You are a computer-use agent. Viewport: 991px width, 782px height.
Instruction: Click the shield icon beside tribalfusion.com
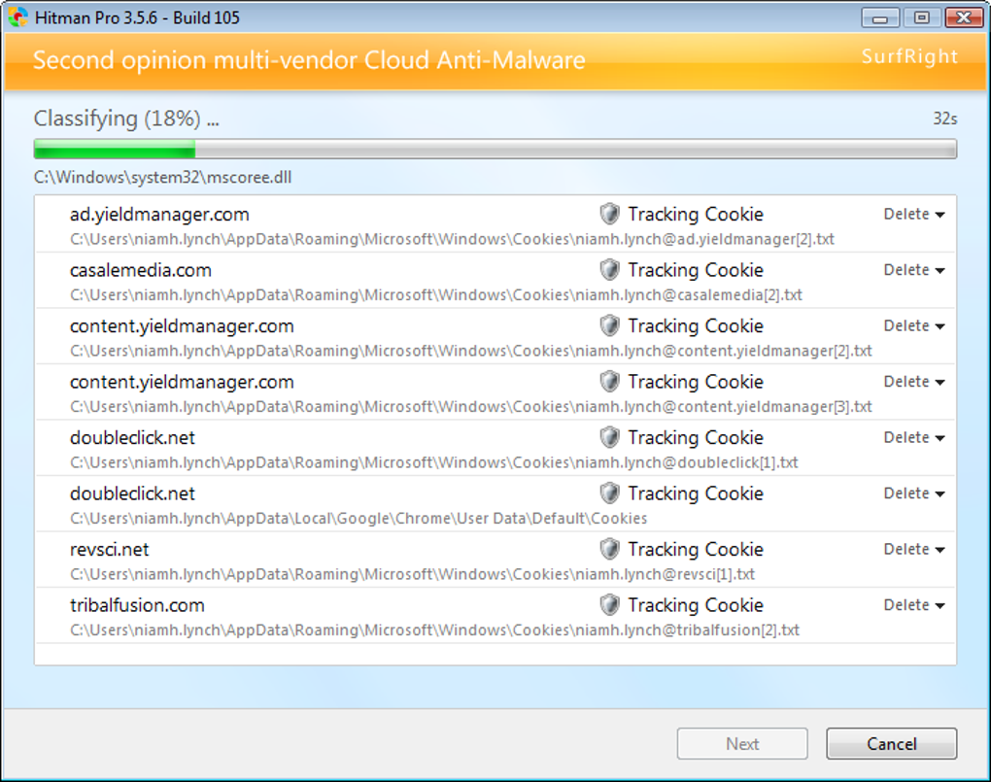click(x=609, y=605)
